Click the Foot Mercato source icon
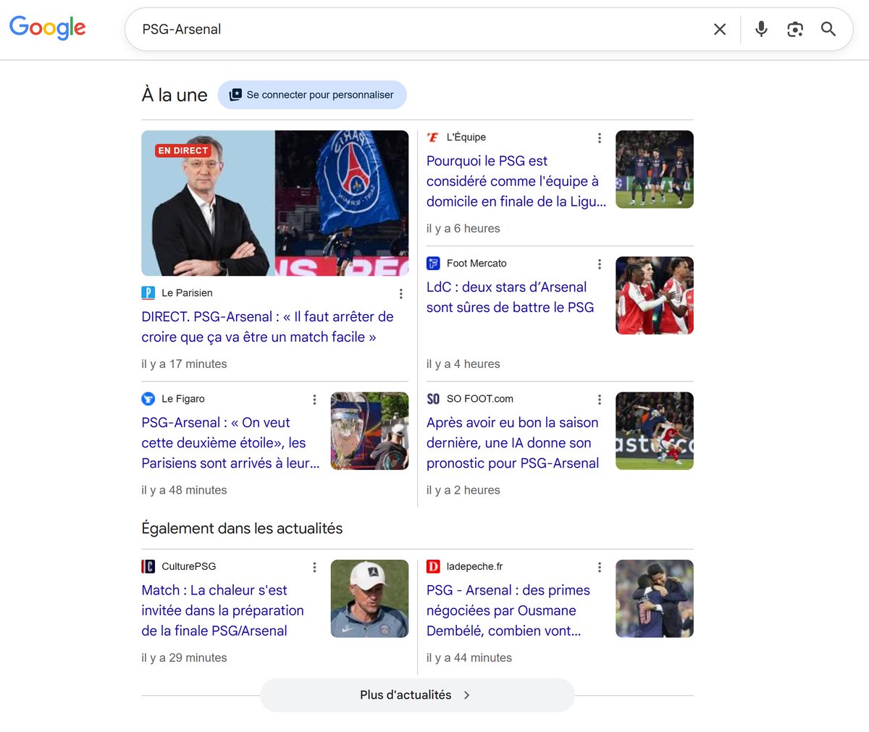This screenshot has height=732, width=869. 433,264
